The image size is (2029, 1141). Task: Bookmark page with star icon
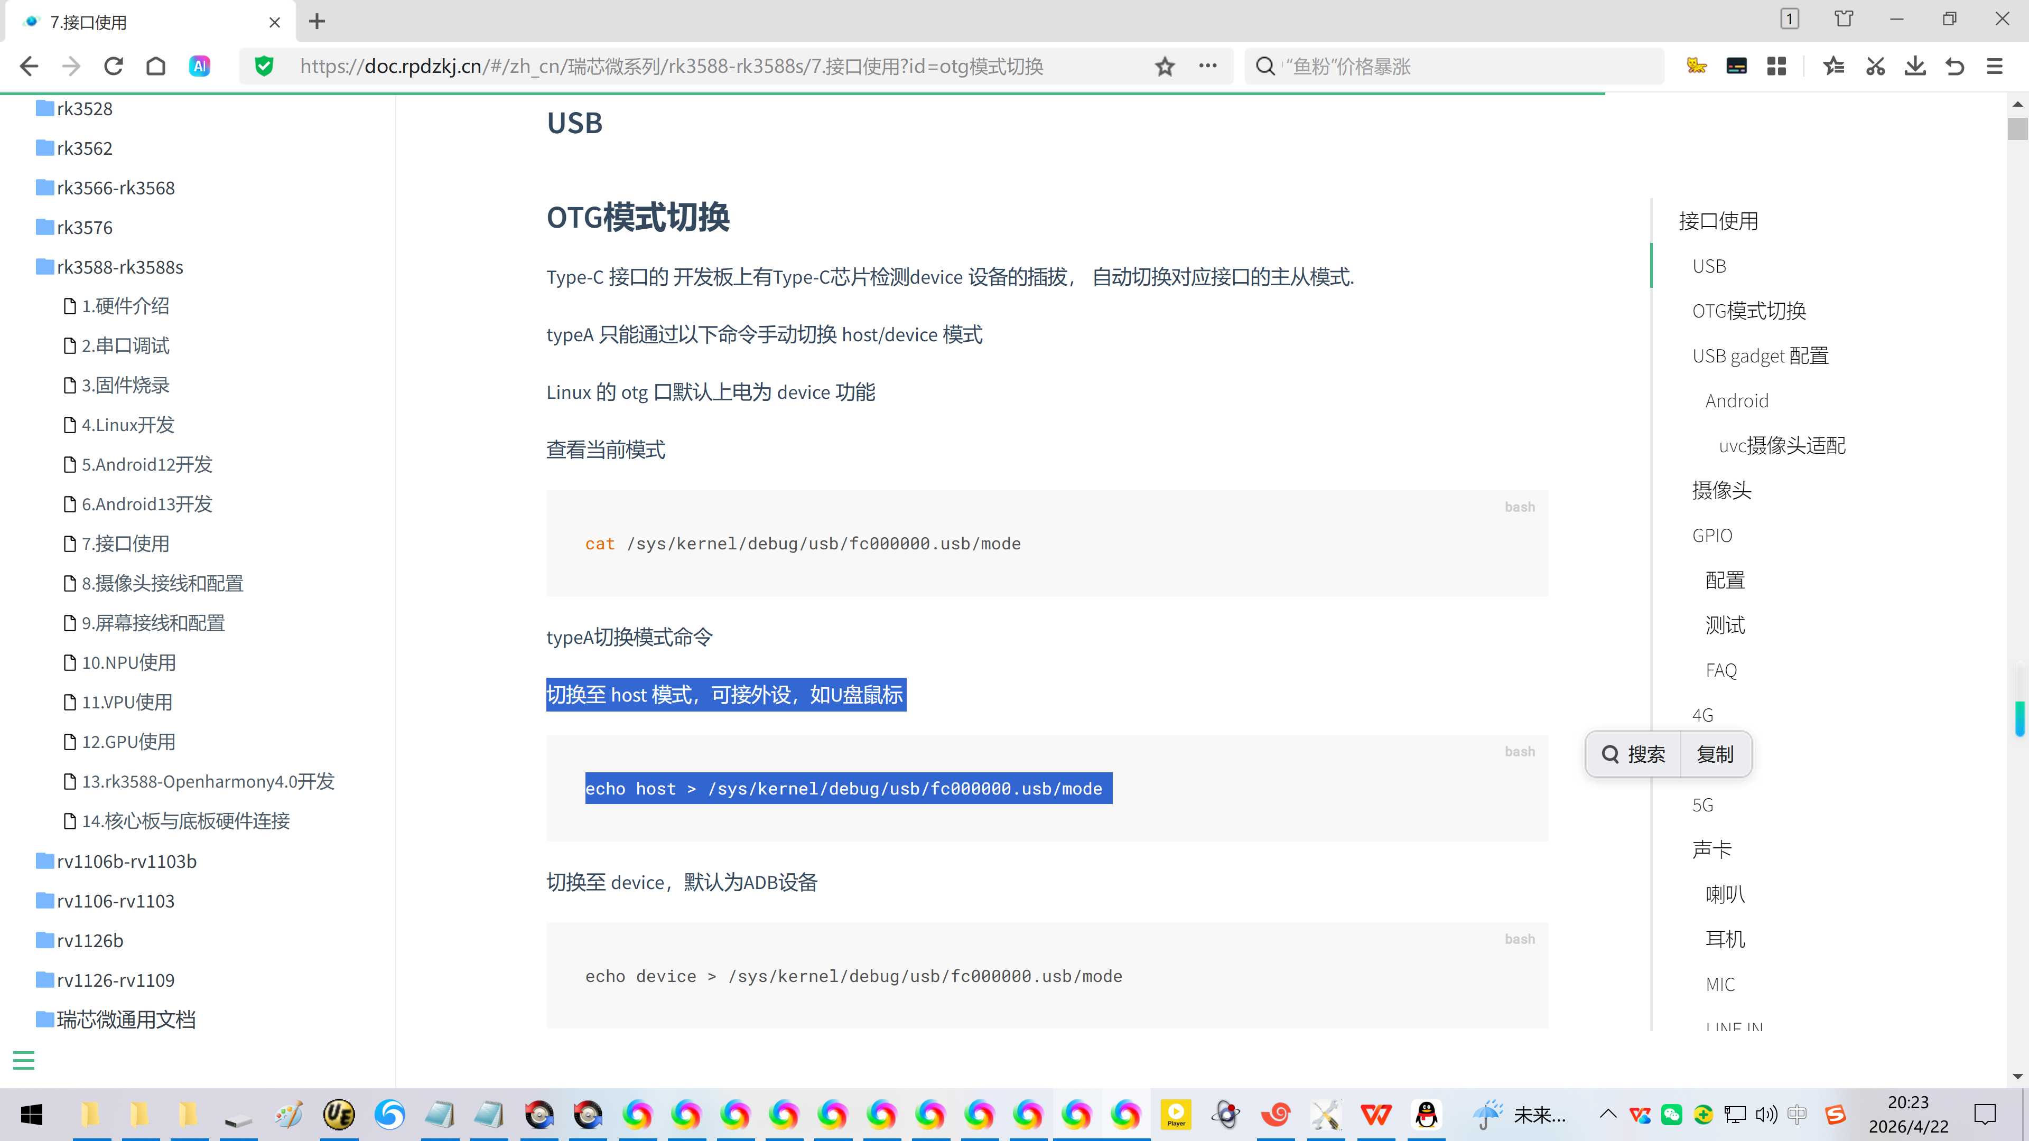click(x=1165, y=66)
